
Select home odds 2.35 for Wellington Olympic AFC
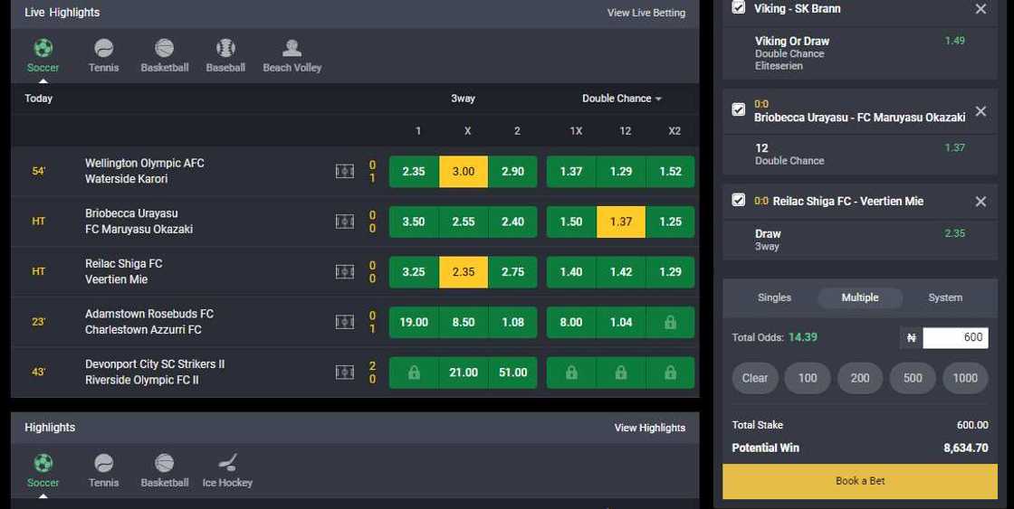coord(414,172)
